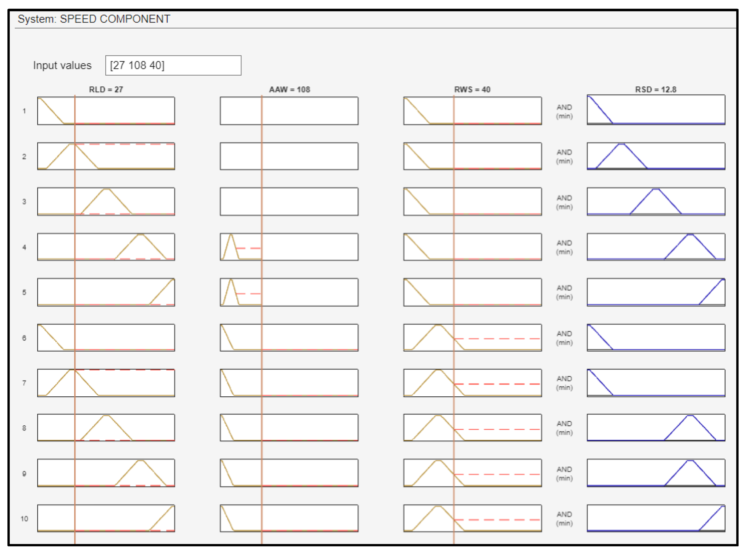
Task: Click rule 4 AAW membership plot
Action: coord(289,247)
